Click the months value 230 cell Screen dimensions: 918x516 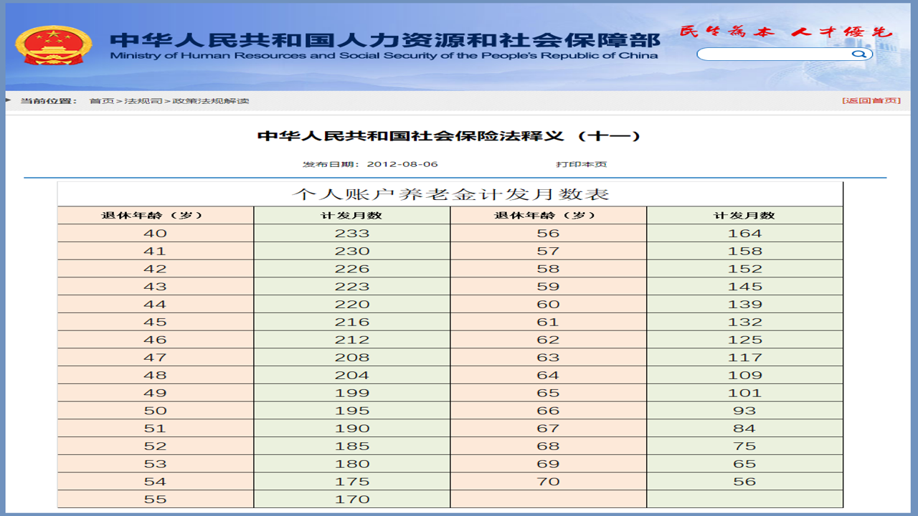click(352, 251)
